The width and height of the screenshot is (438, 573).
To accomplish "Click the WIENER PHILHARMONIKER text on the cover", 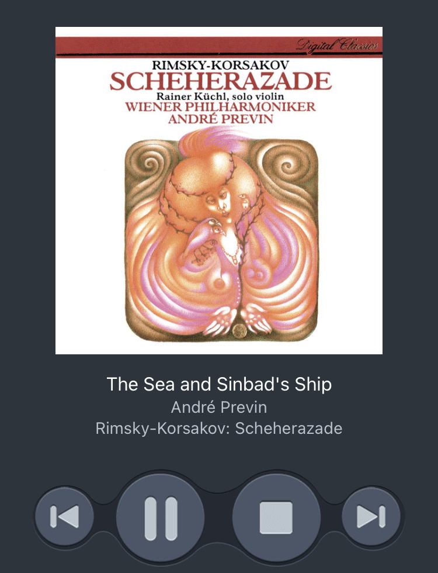I will (x=220, y=106).
